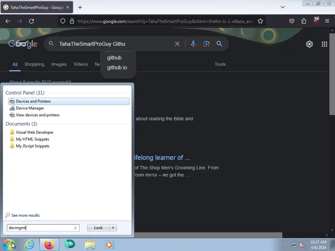Launch Device Manager from Start results
The image size is (335, 251).
[69, 108]
